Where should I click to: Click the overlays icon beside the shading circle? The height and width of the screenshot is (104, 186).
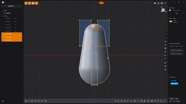pyautogui.click(x=162, y=3)
